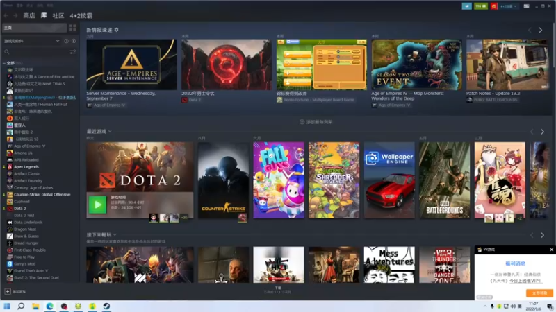The width and height of the screenshot is (556, 312).
Task: Select Grand Theft Auto V in list
Action: pos(31,271)
